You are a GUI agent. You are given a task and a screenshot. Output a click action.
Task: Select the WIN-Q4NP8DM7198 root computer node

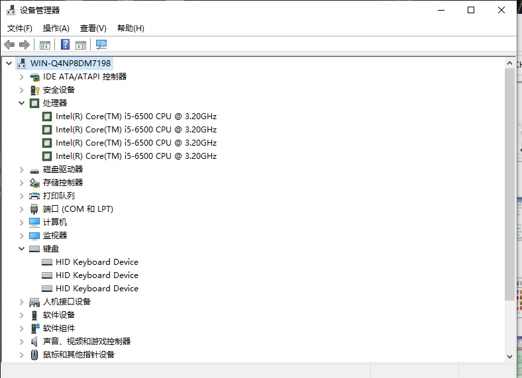[x=70, y=64]
